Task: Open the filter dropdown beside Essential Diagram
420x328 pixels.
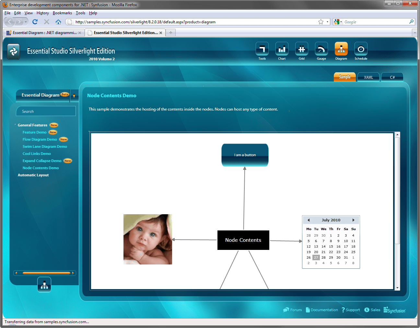Action: [74, 96]
